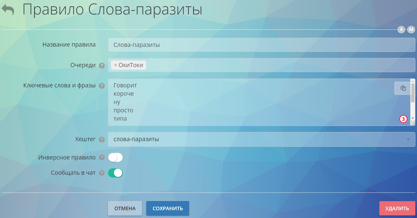This screenshot has width=417, height=218.
Task: Click the ОТМЕНА button
Action: [x=125, y=208]
